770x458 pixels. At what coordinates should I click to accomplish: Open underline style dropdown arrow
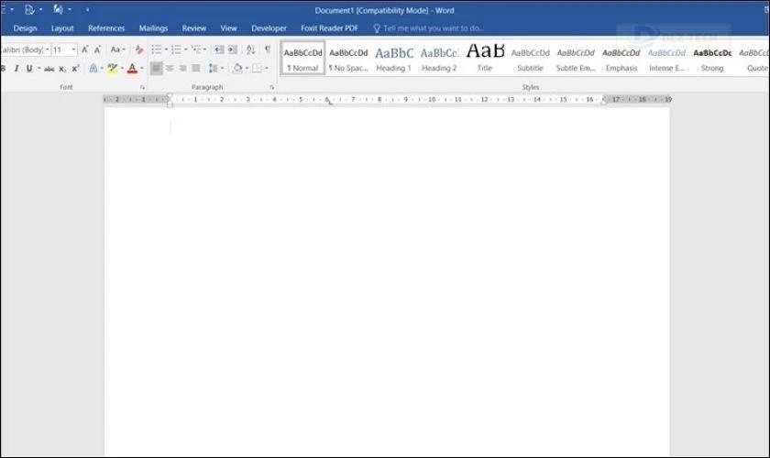38,69
